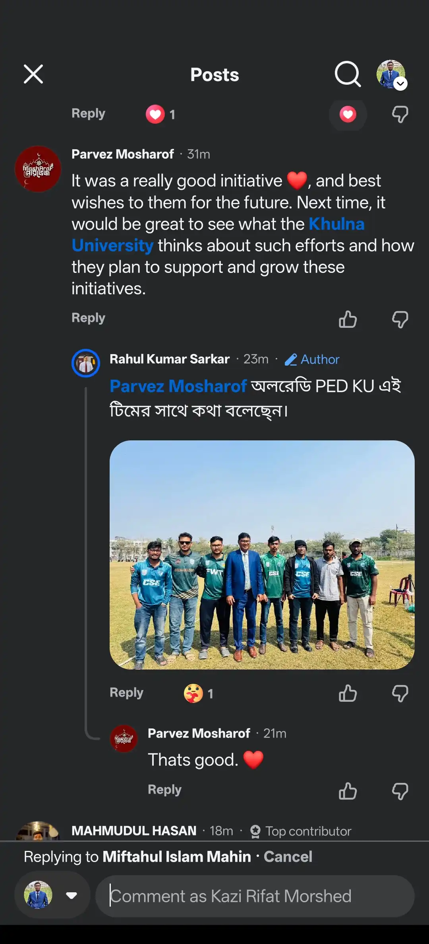This screenshot has width=429, height=944.
Task: Thumbs-down Rahul Kumar Sarkar's photo reply
Action: point(400,693)
